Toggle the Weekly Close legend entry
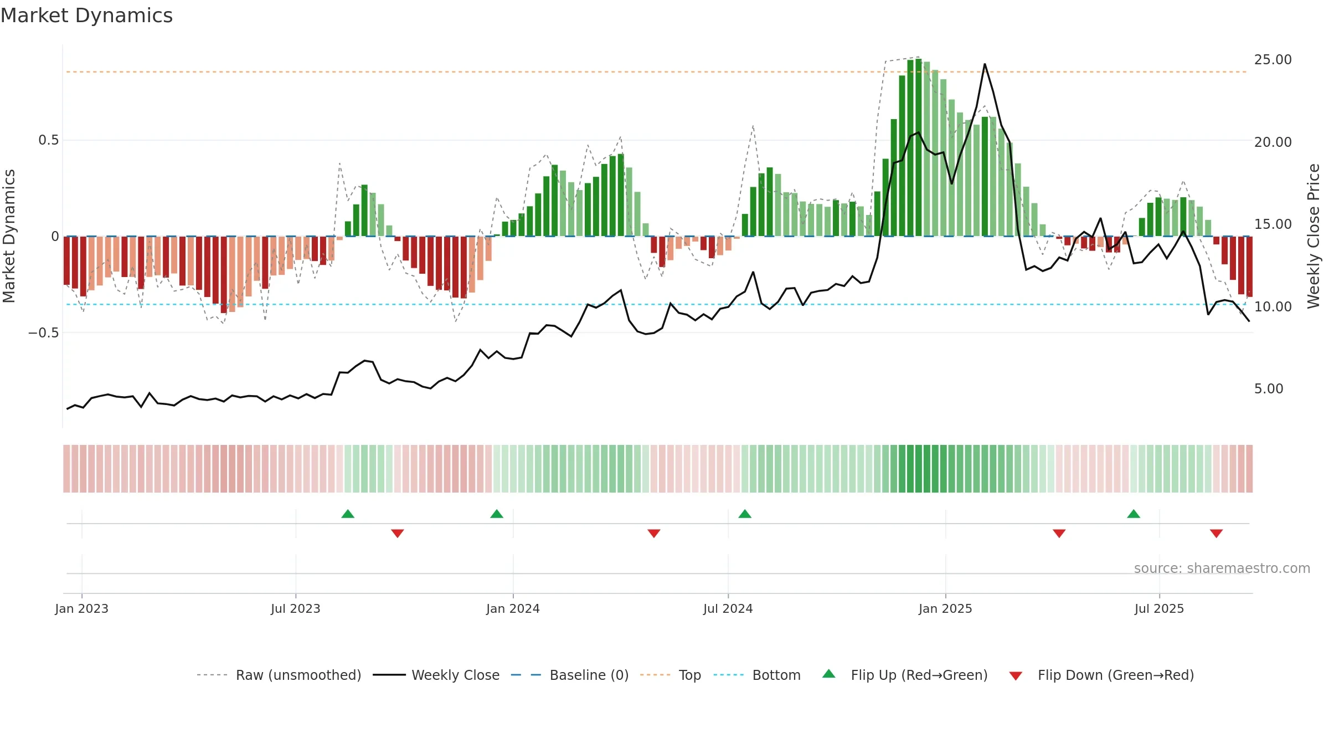This screenshot has width=1329, height=748. click(x=436, y=675)
